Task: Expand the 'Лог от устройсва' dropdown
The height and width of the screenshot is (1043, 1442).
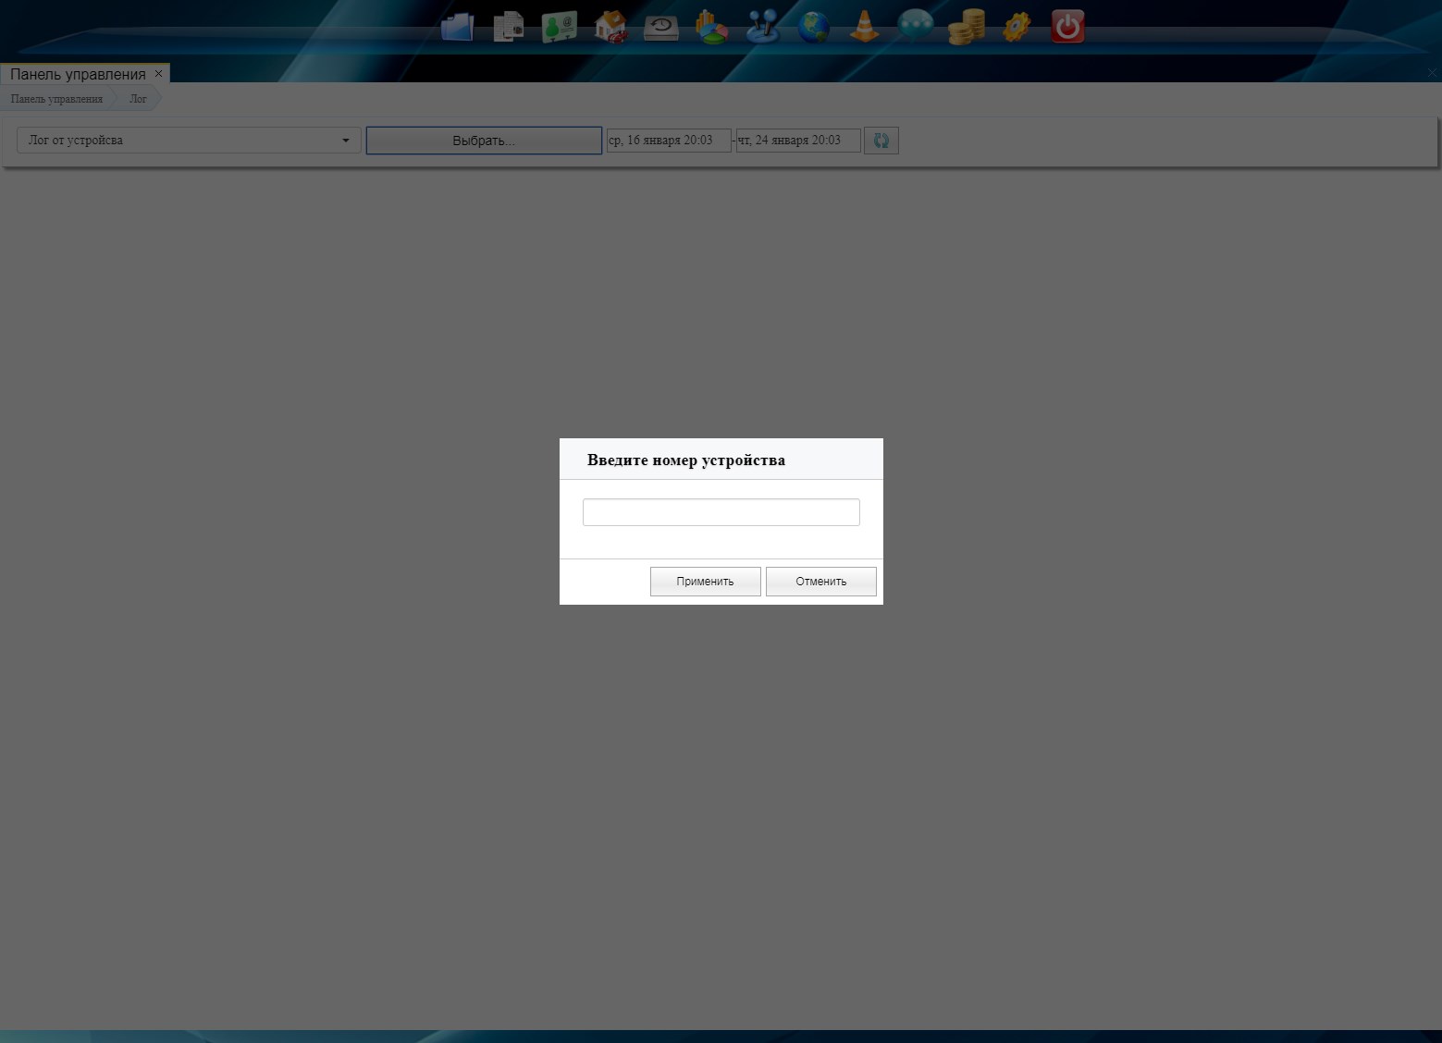Action: coord(189,141)
